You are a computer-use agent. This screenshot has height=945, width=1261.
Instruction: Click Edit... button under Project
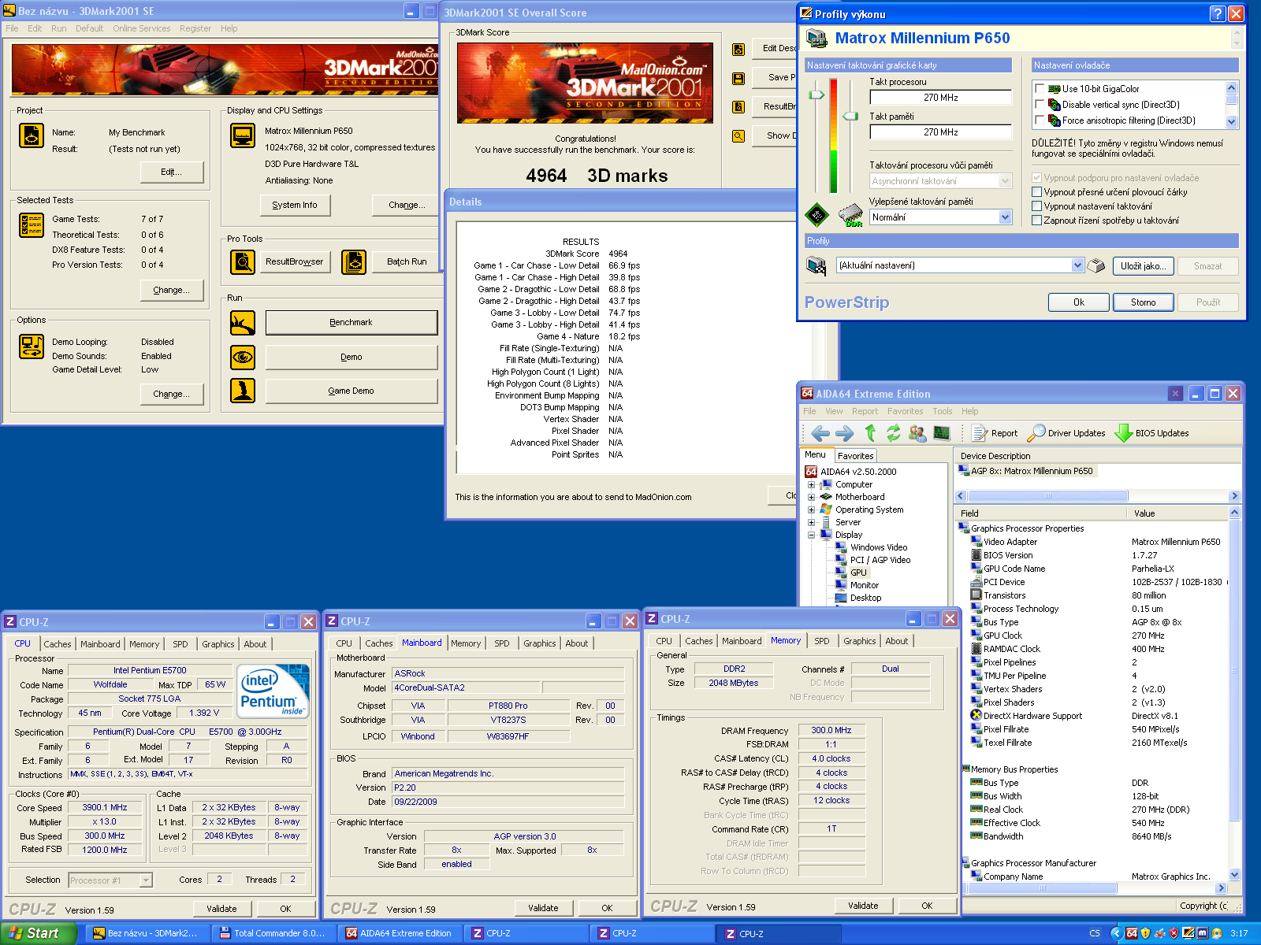pyautogui.click(x=172, y=172)
